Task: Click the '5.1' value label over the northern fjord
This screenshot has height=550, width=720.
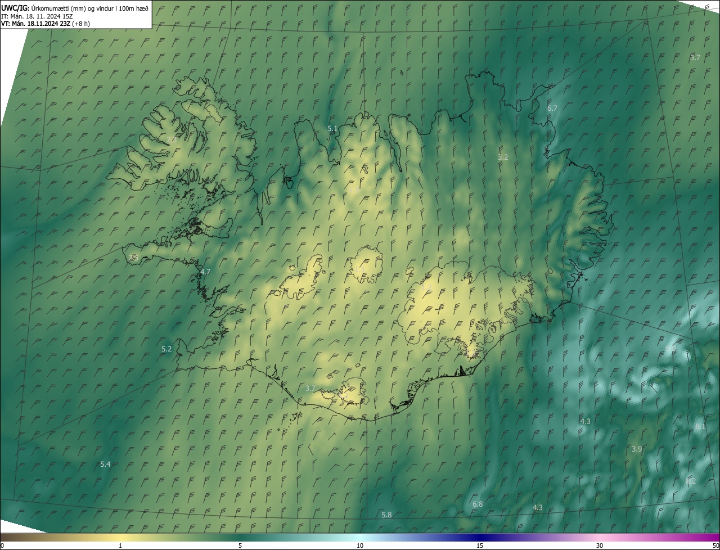Action: 332,128
